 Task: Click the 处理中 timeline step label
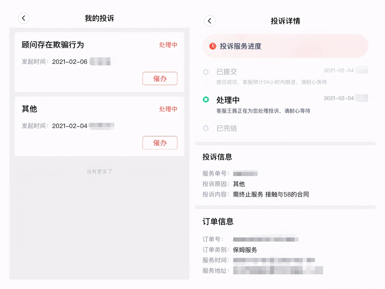[228, 100]
